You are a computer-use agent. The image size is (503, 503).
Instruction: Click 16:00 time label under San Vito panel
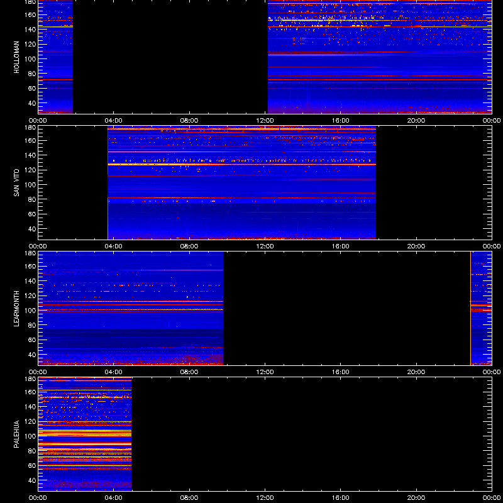(x=341, y=246)
